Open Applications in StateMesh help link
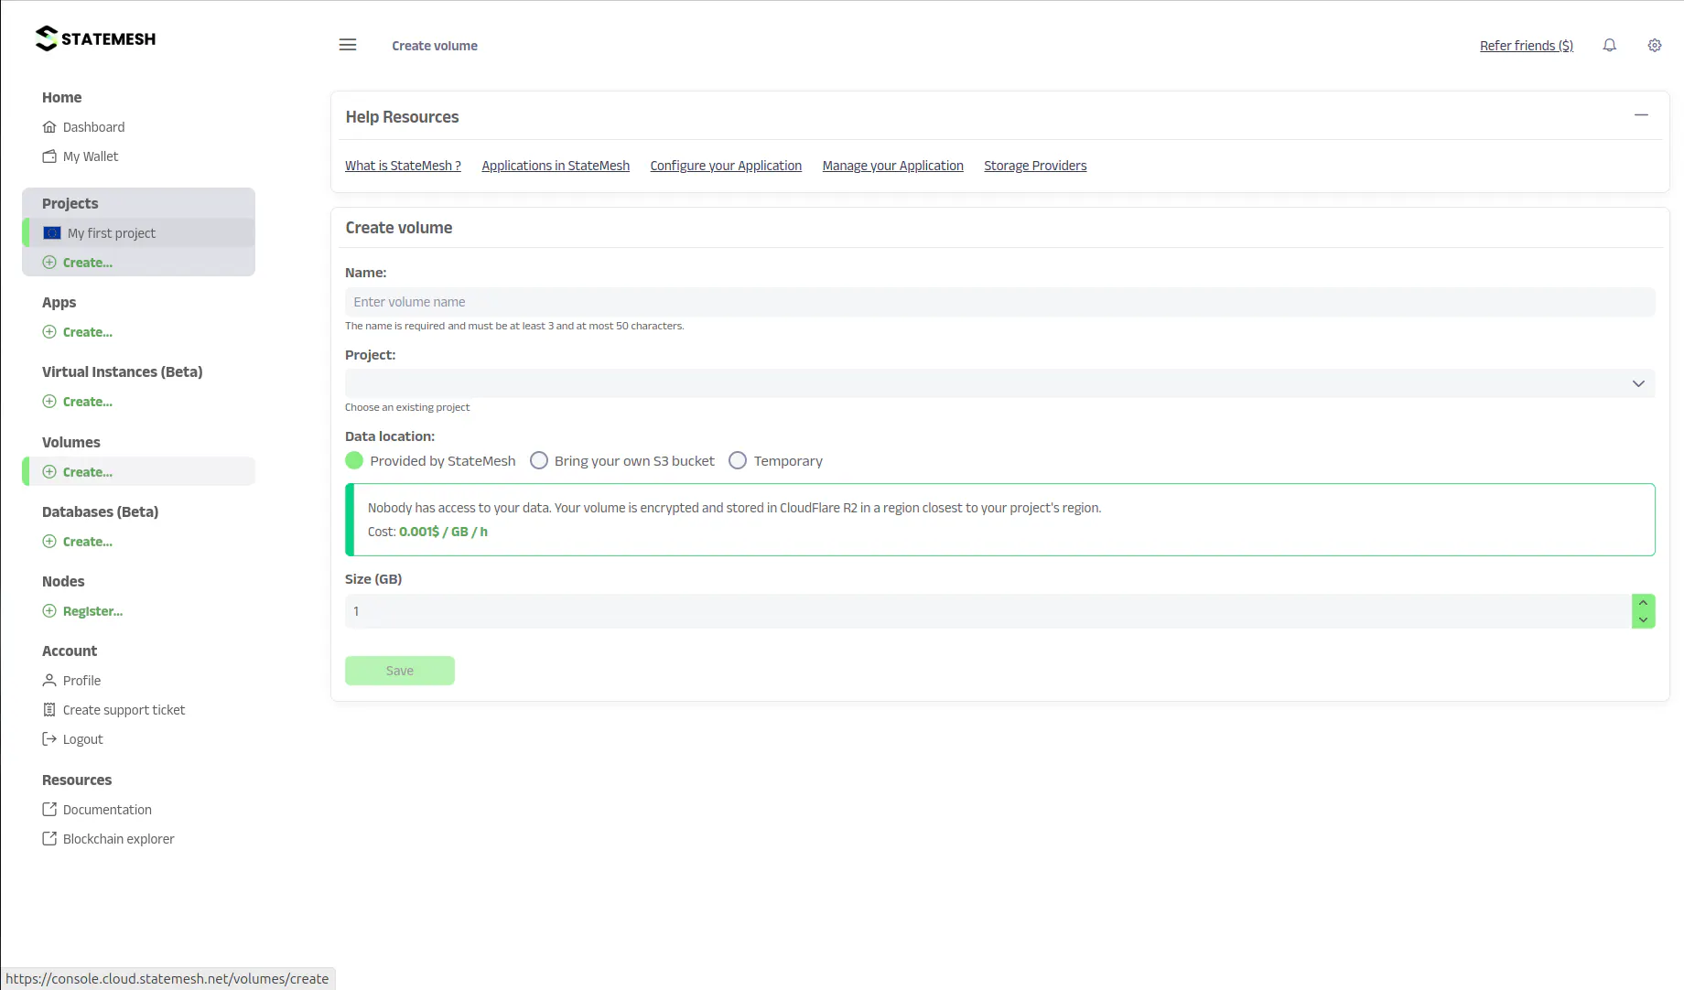This screenshot has width=1684, height=990. (556, 166)
